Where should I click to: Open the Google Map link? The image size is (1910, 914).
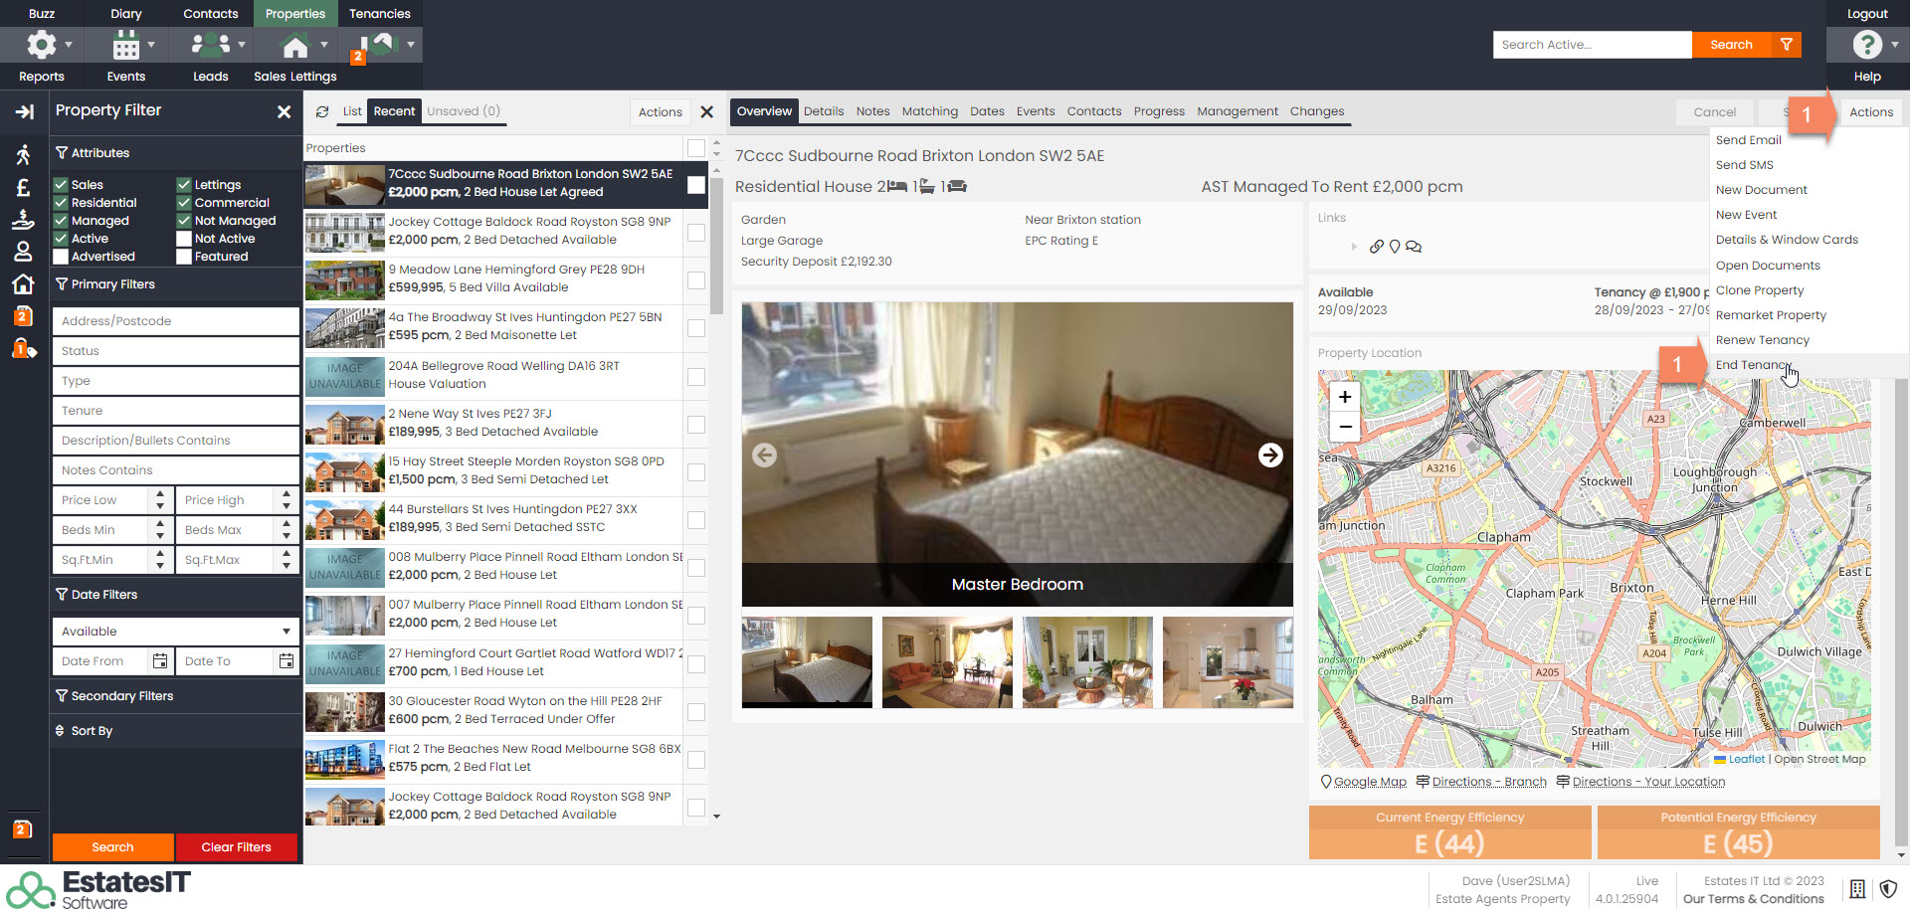coord(1369,782)
